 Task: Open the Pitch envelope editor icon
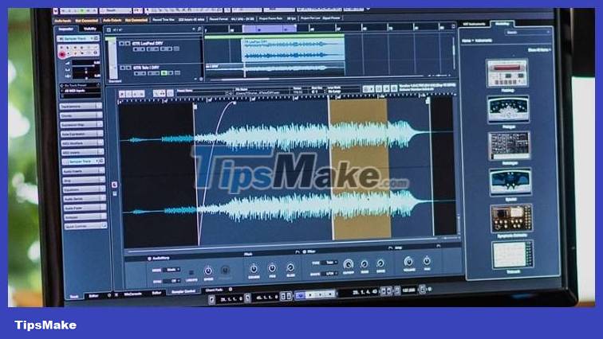tap(297, 252)
